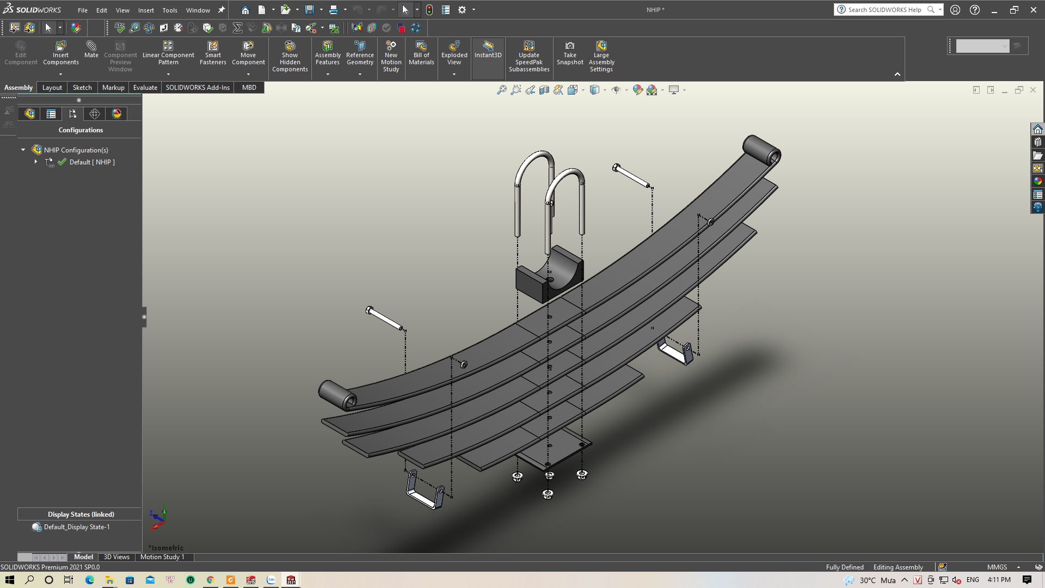Click the Rebuild traffic light icon

(x=429, y=10)
